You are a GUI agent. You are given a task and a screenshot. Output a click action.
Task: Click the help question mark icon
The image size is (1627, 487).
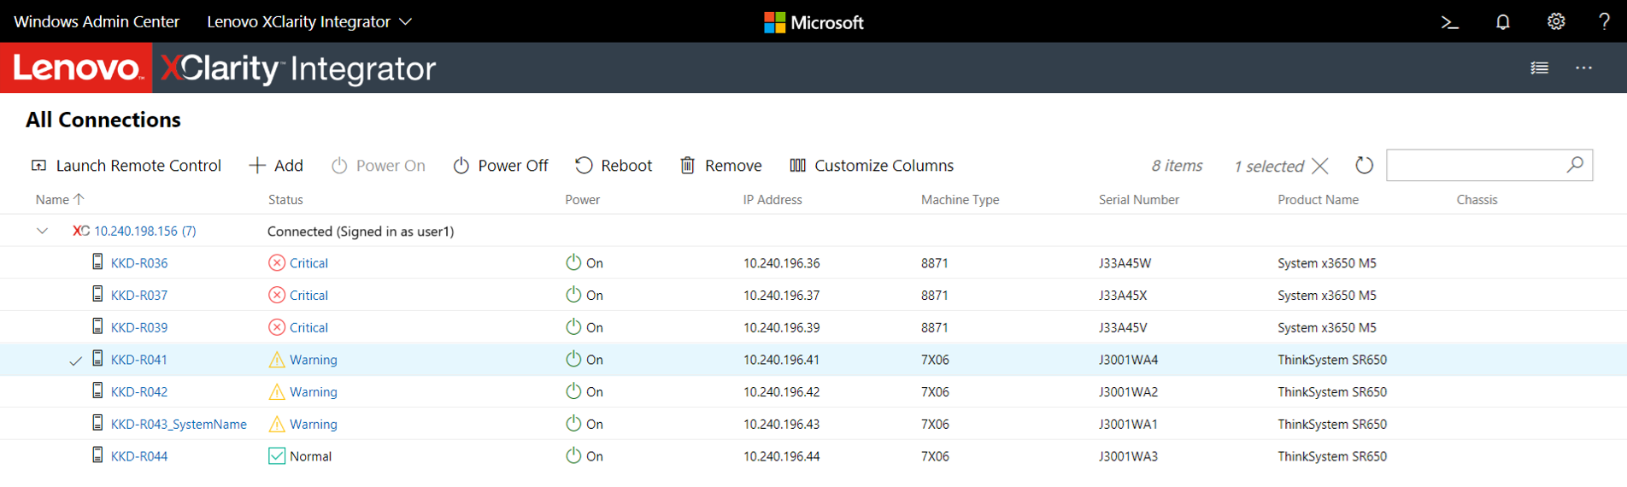[x=1604, y=22]
